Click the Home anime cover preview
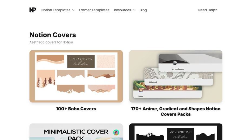250x140 pixels. (x=167, y=89)
